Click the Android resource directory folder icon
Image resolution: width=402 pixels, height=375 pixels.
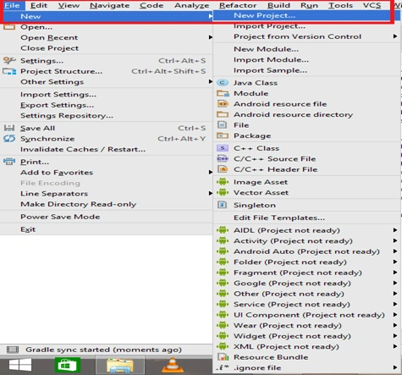pos(223,114)
